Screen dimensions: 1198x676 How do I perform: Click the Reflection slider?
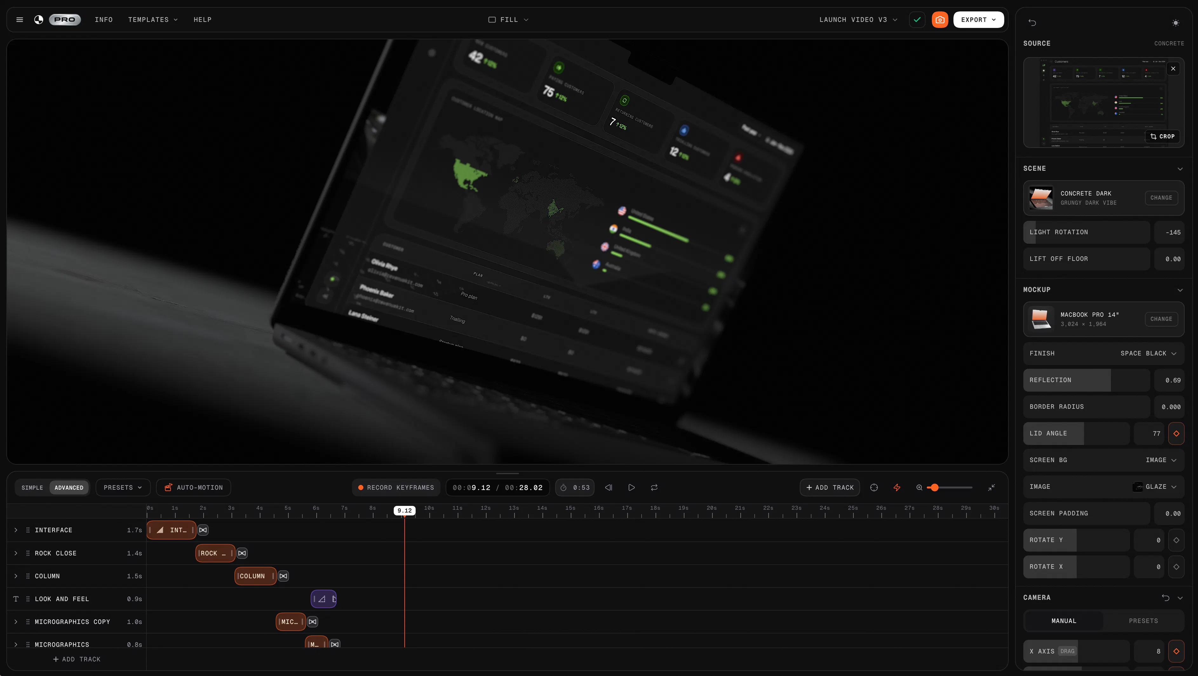pos(1087,380)
